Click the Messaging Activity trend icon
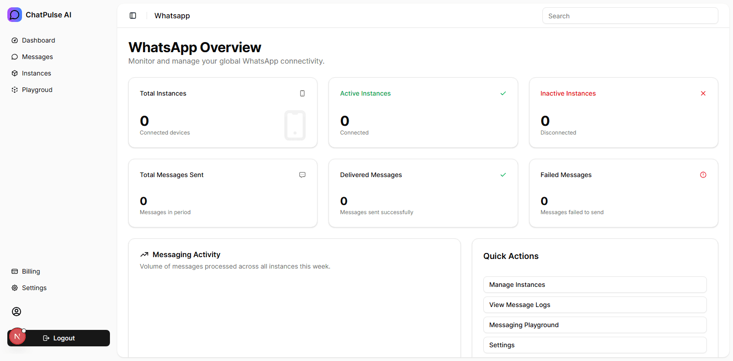The height and width of the screenshot is (361, 733). pyautogui.click(x=144, y=254)
